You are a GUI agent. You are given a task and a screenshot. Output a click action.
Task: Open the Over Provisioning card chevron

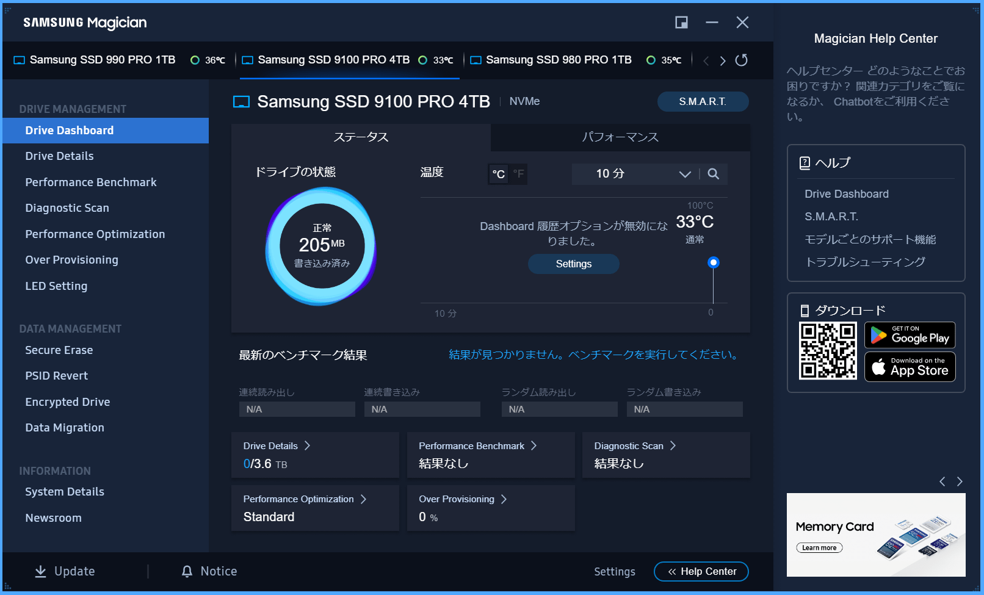(504, 499)
